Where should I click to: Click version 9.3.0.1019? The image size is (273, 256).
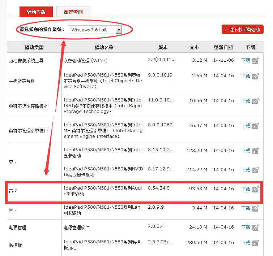click(160, 75)
